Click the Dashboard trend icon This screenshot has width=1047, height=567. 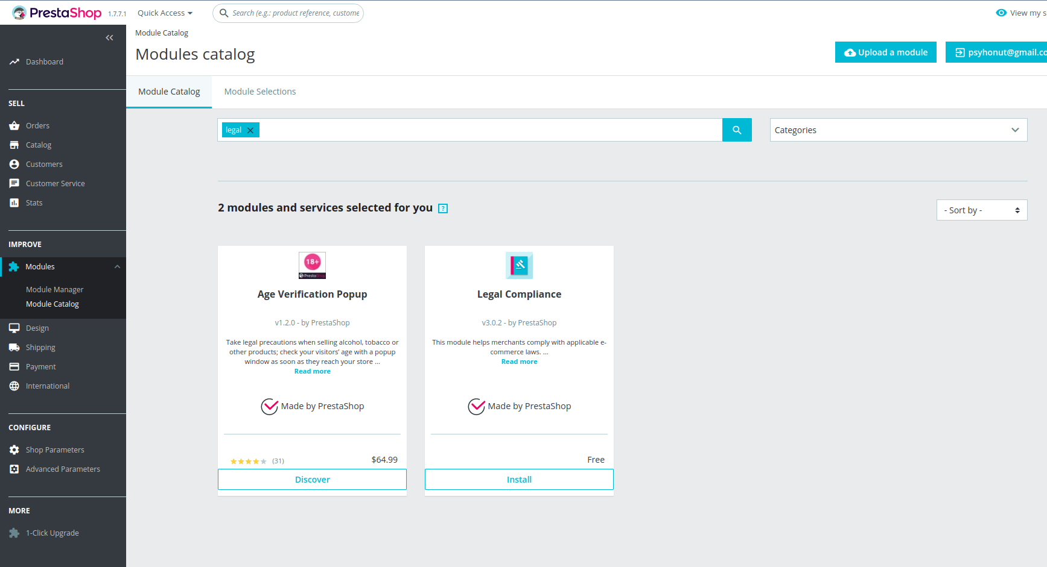pyautogui.click(x=14, y=62)
